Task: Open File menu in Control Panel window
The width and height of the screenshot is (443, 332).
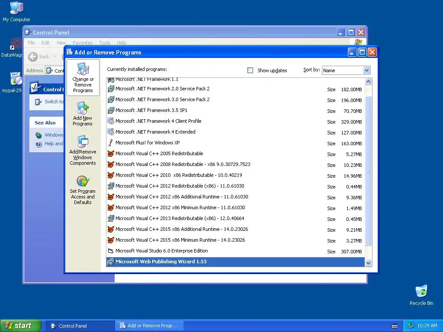Action: click(x=31, y=43)
